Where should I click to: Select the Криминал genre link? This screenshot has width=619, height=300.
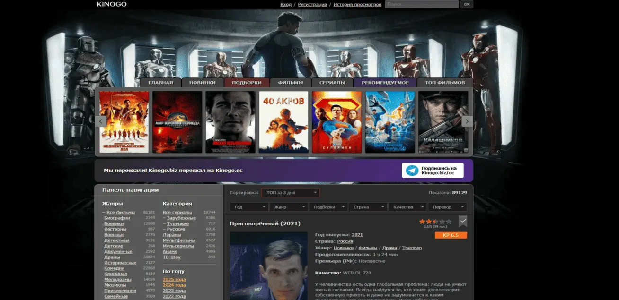point(115,274)
